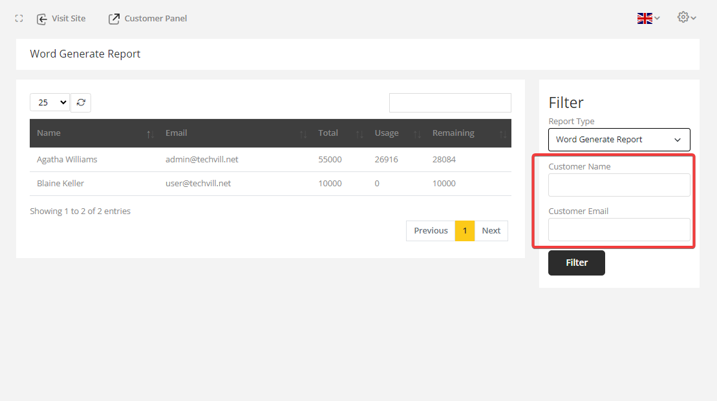Click the Customer Name field
717x401 pixels.
click(619, 185)
